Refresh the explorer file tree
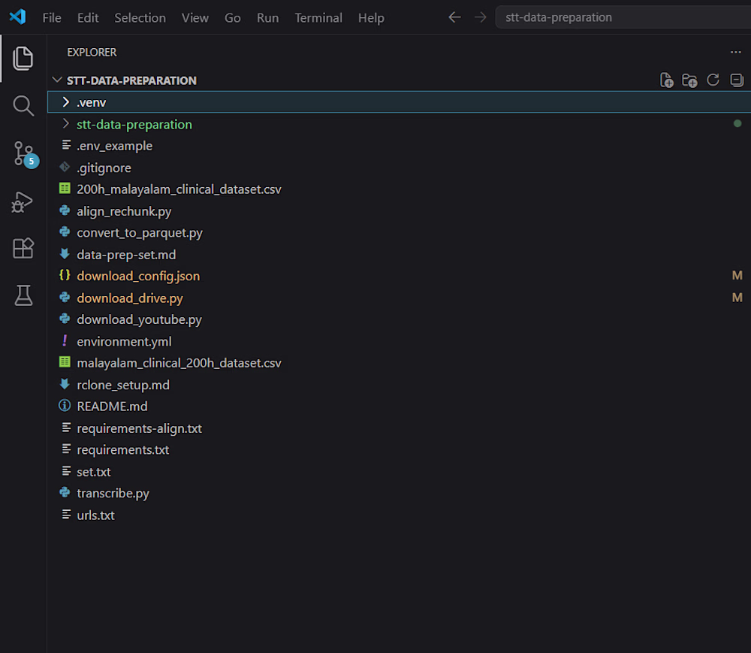 713,80
